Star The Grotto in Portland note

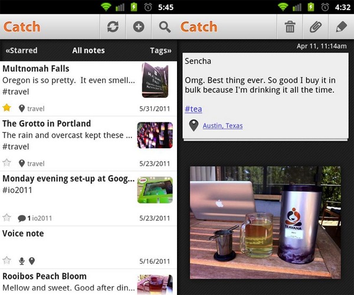pos(7,163)
